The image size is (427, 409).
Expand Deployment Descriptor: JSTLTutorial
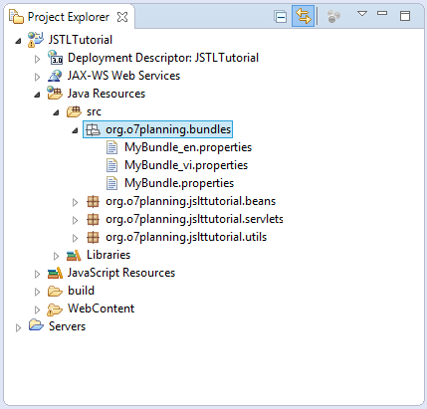(37, 59)
